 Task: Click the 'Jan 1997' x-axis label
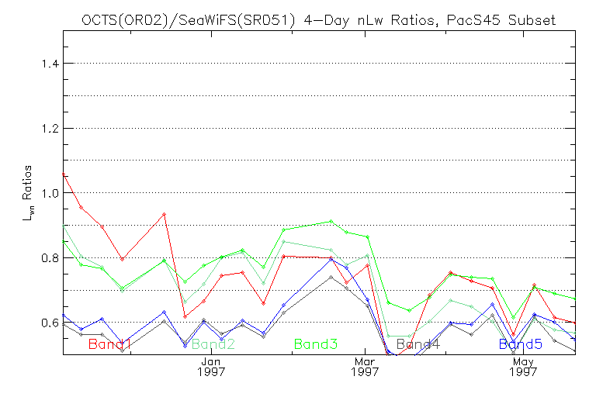pyautogui.click(x=211, y=366)
